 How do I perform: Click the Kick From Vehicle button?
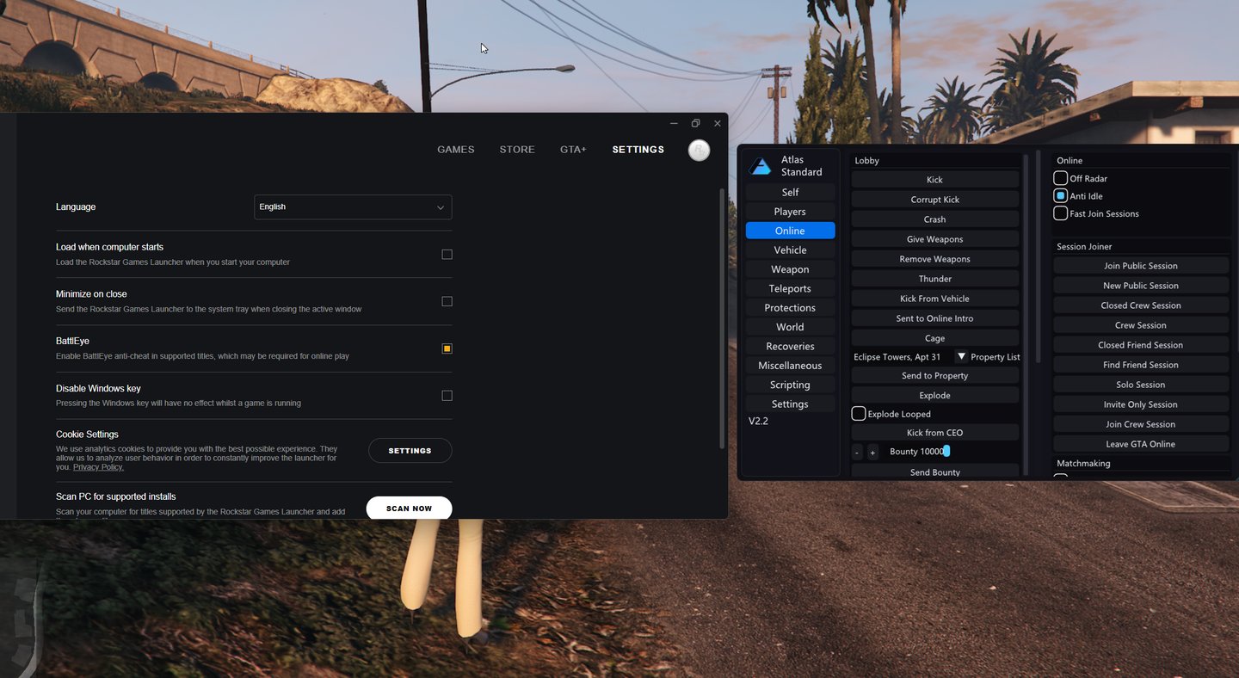pos(934,299)
